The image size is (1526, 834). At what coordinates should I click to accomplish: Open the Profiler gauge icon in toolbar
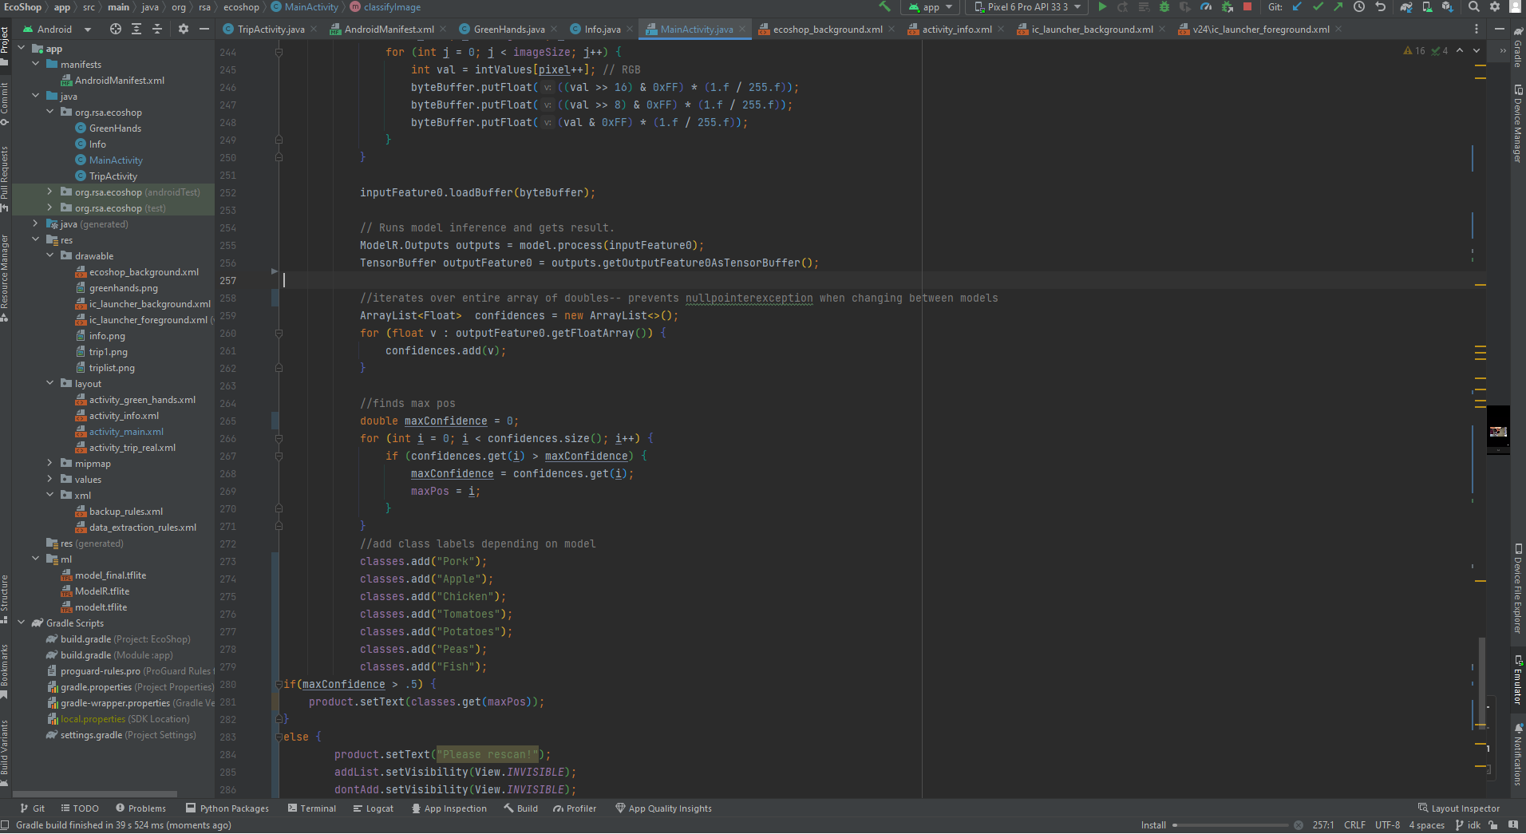point(1206,7)
